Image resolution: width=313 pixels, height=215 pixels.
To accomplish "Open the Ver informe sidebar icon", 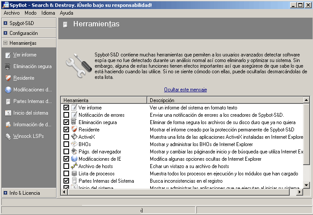I will coord(8,55).
